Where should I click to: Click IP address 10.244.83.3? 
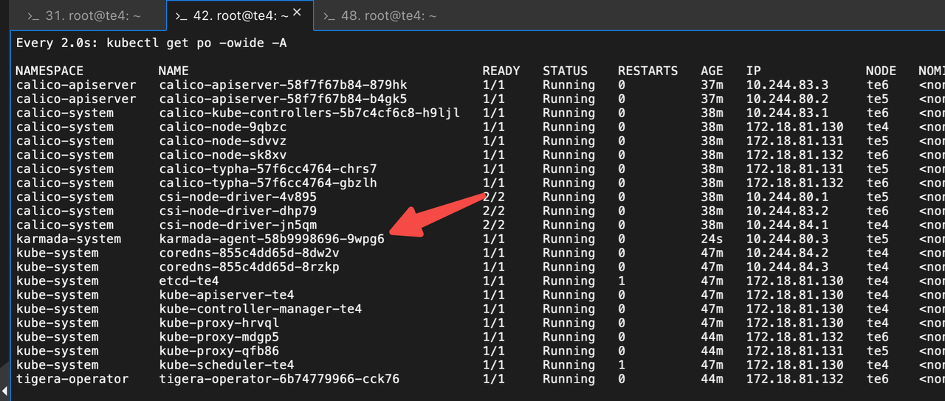787,85
